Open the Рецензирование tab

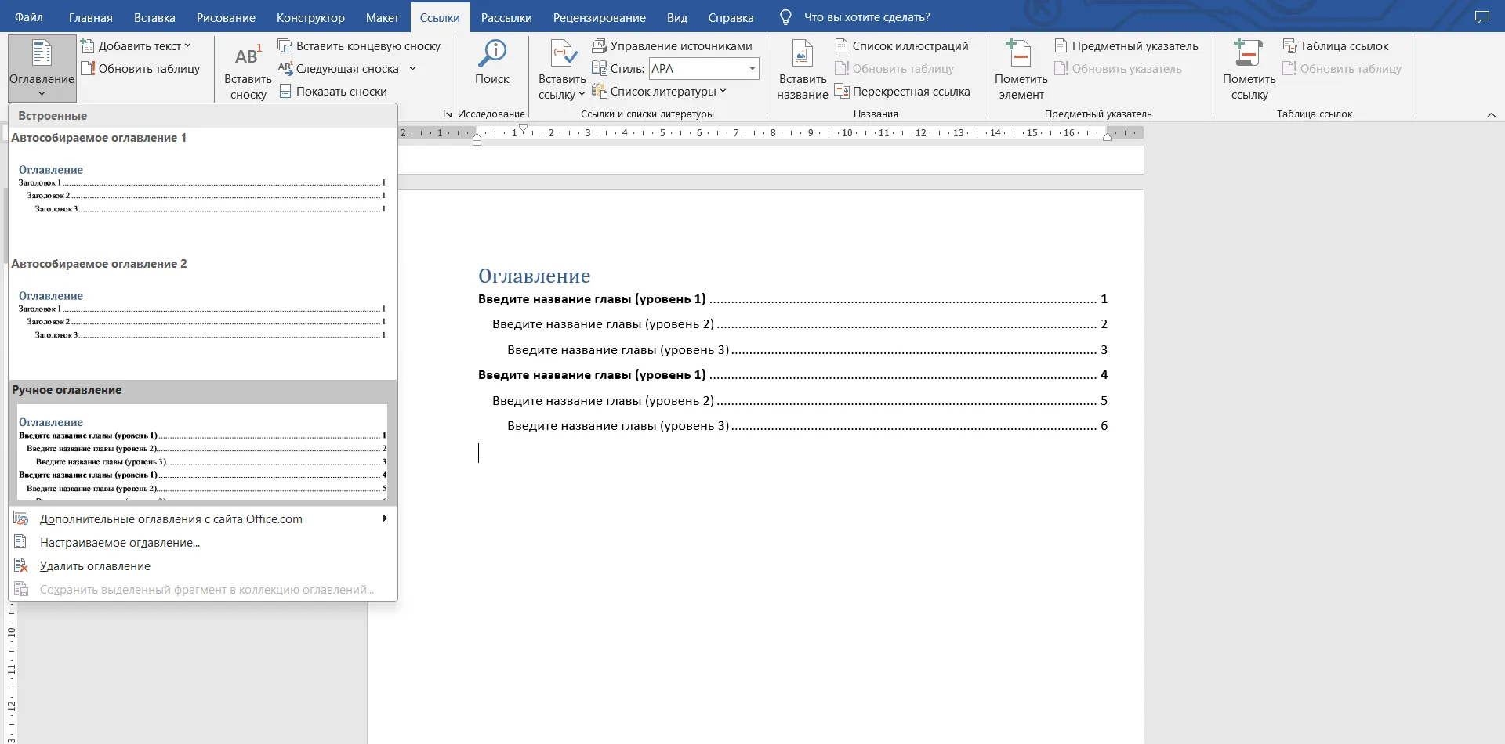point(600,17)
